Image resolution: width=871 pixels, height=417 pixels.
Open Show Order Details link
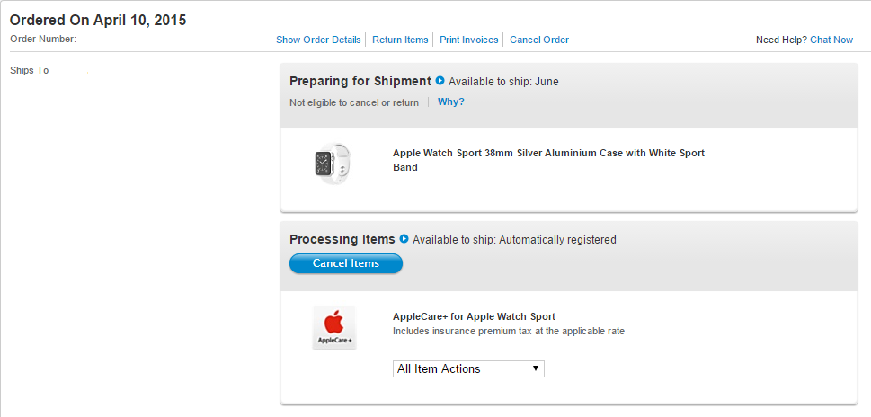point(318,40)
